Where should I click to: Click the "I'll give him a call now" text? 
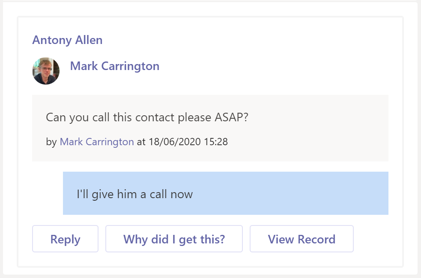134,195
